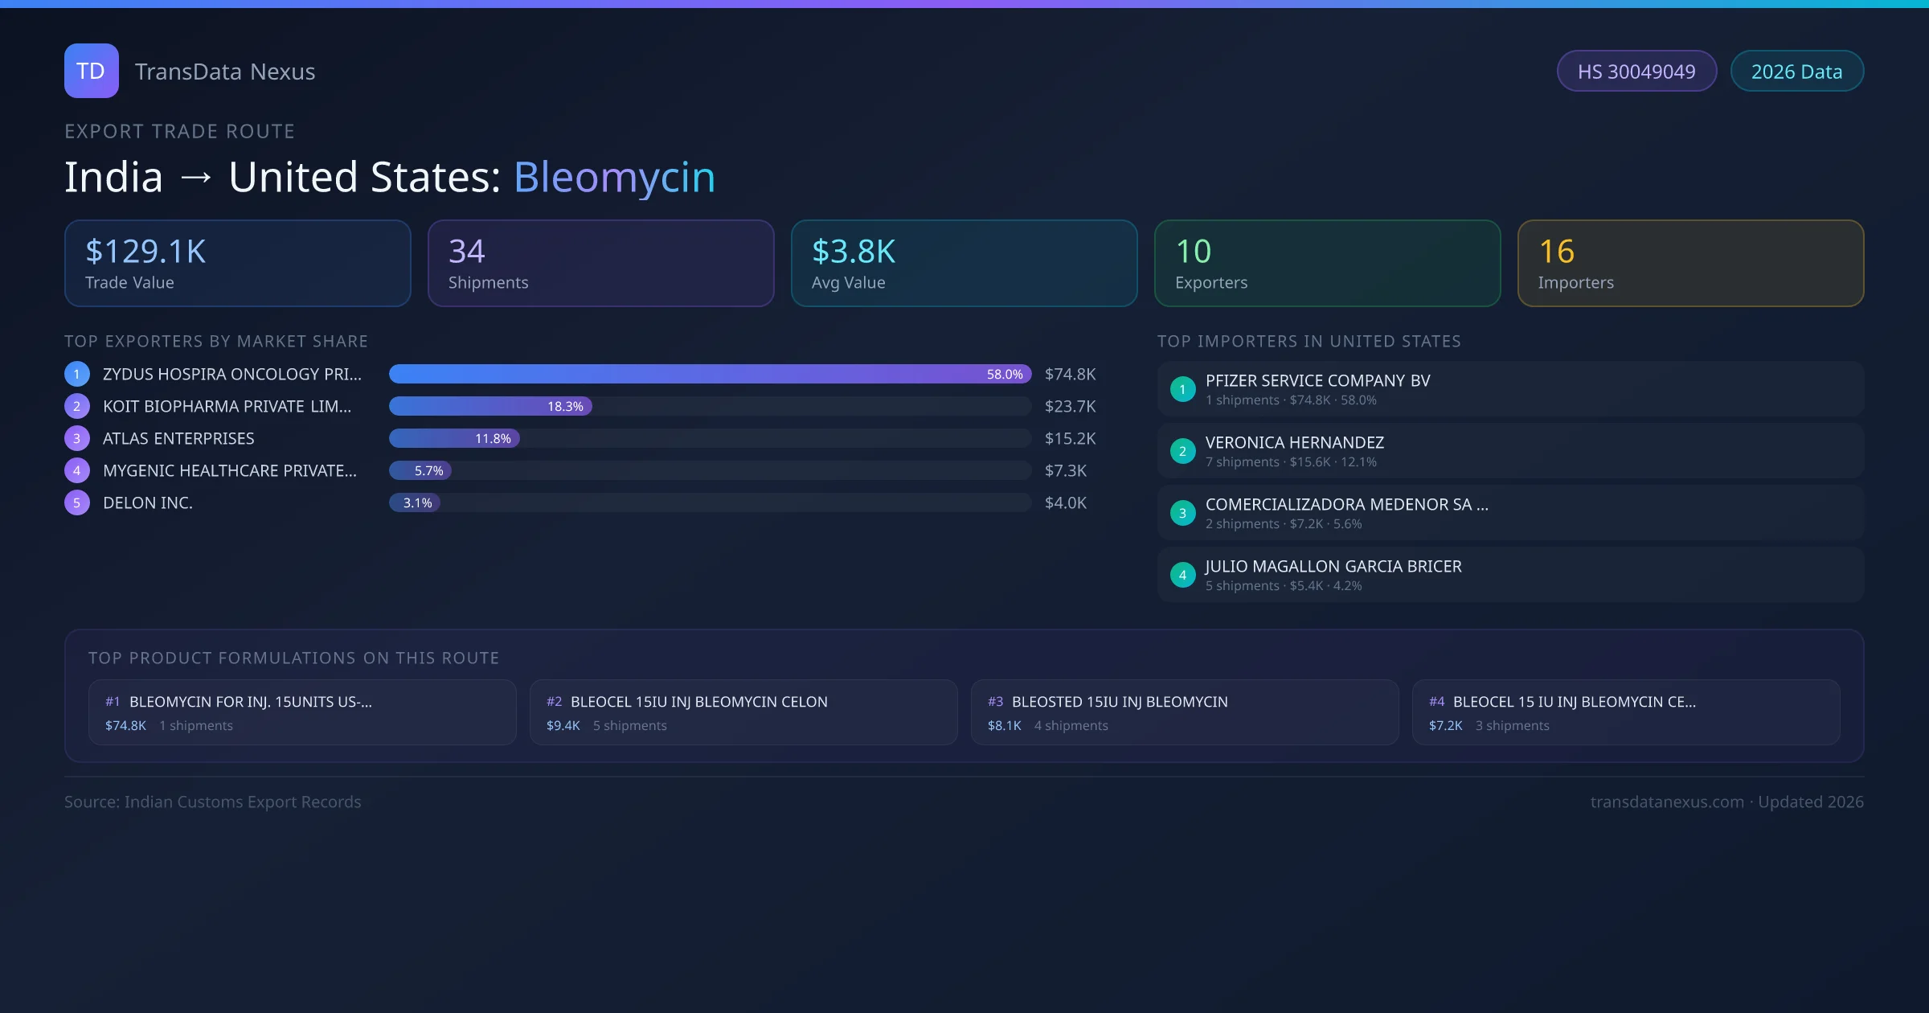This screenshot has height=1013, width=1929.
Task: Select the 34 Shipments card
Action: pos(600,263)
